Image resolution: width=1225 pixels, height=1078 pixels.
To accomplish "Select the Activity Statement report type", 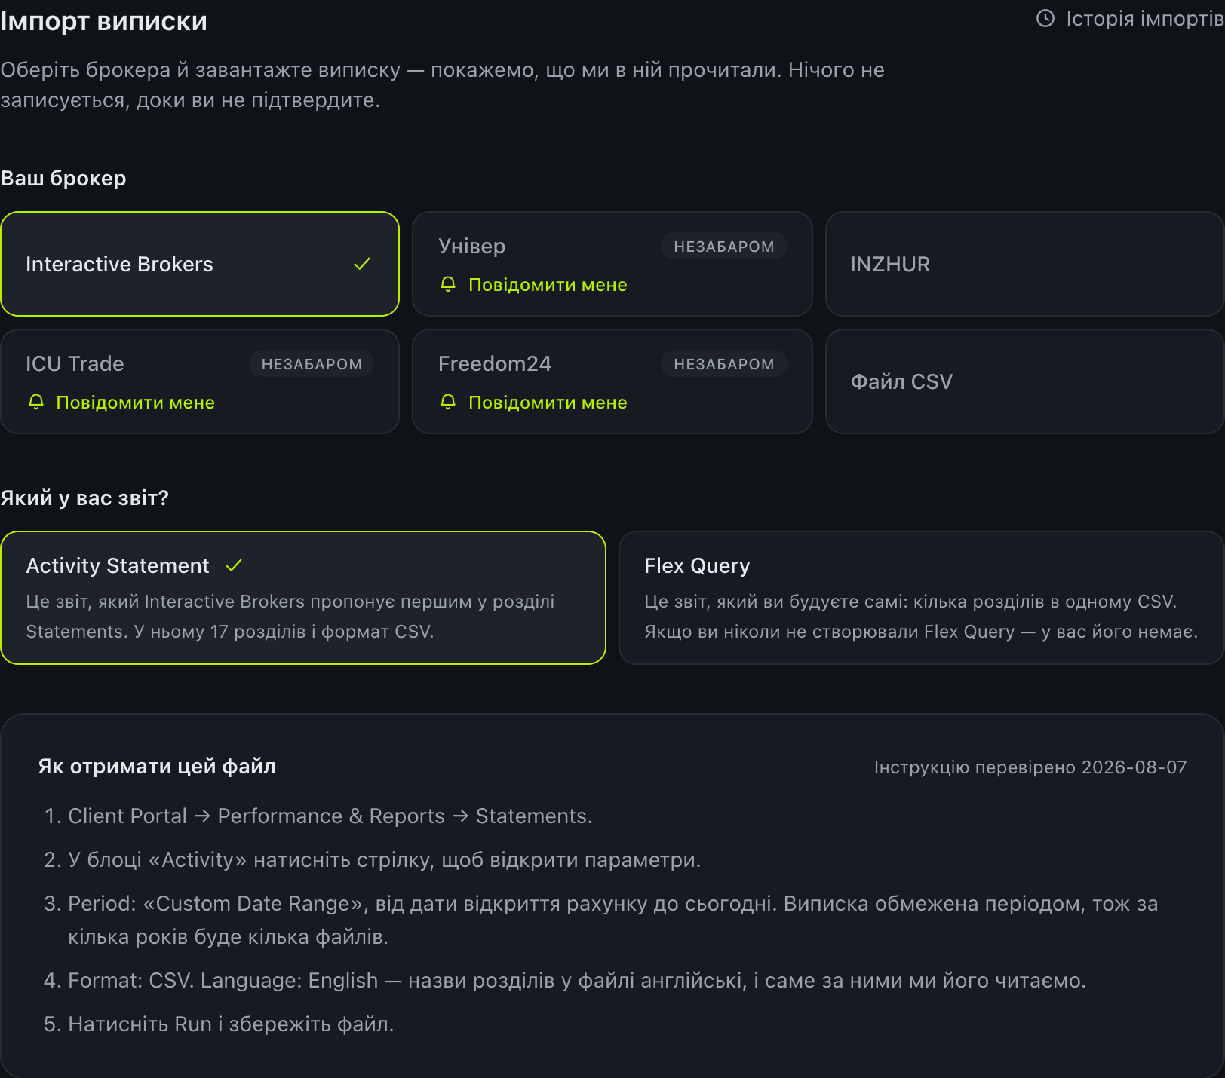I will (303, 598).
